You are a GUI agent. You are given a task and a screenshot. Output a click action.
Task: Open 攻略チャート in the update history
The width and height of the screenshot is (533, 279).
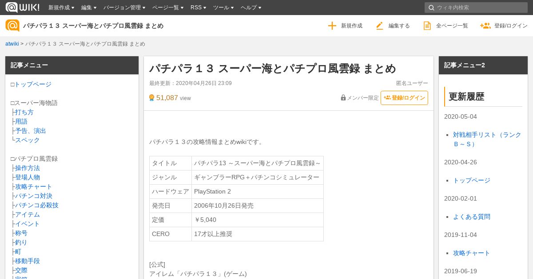click(x=472, y=253)
